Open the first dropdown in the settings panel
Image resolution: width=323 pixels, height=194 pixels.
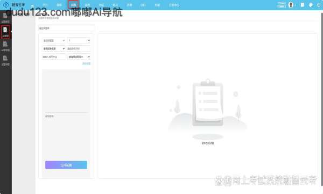click(x=53, y=40)
